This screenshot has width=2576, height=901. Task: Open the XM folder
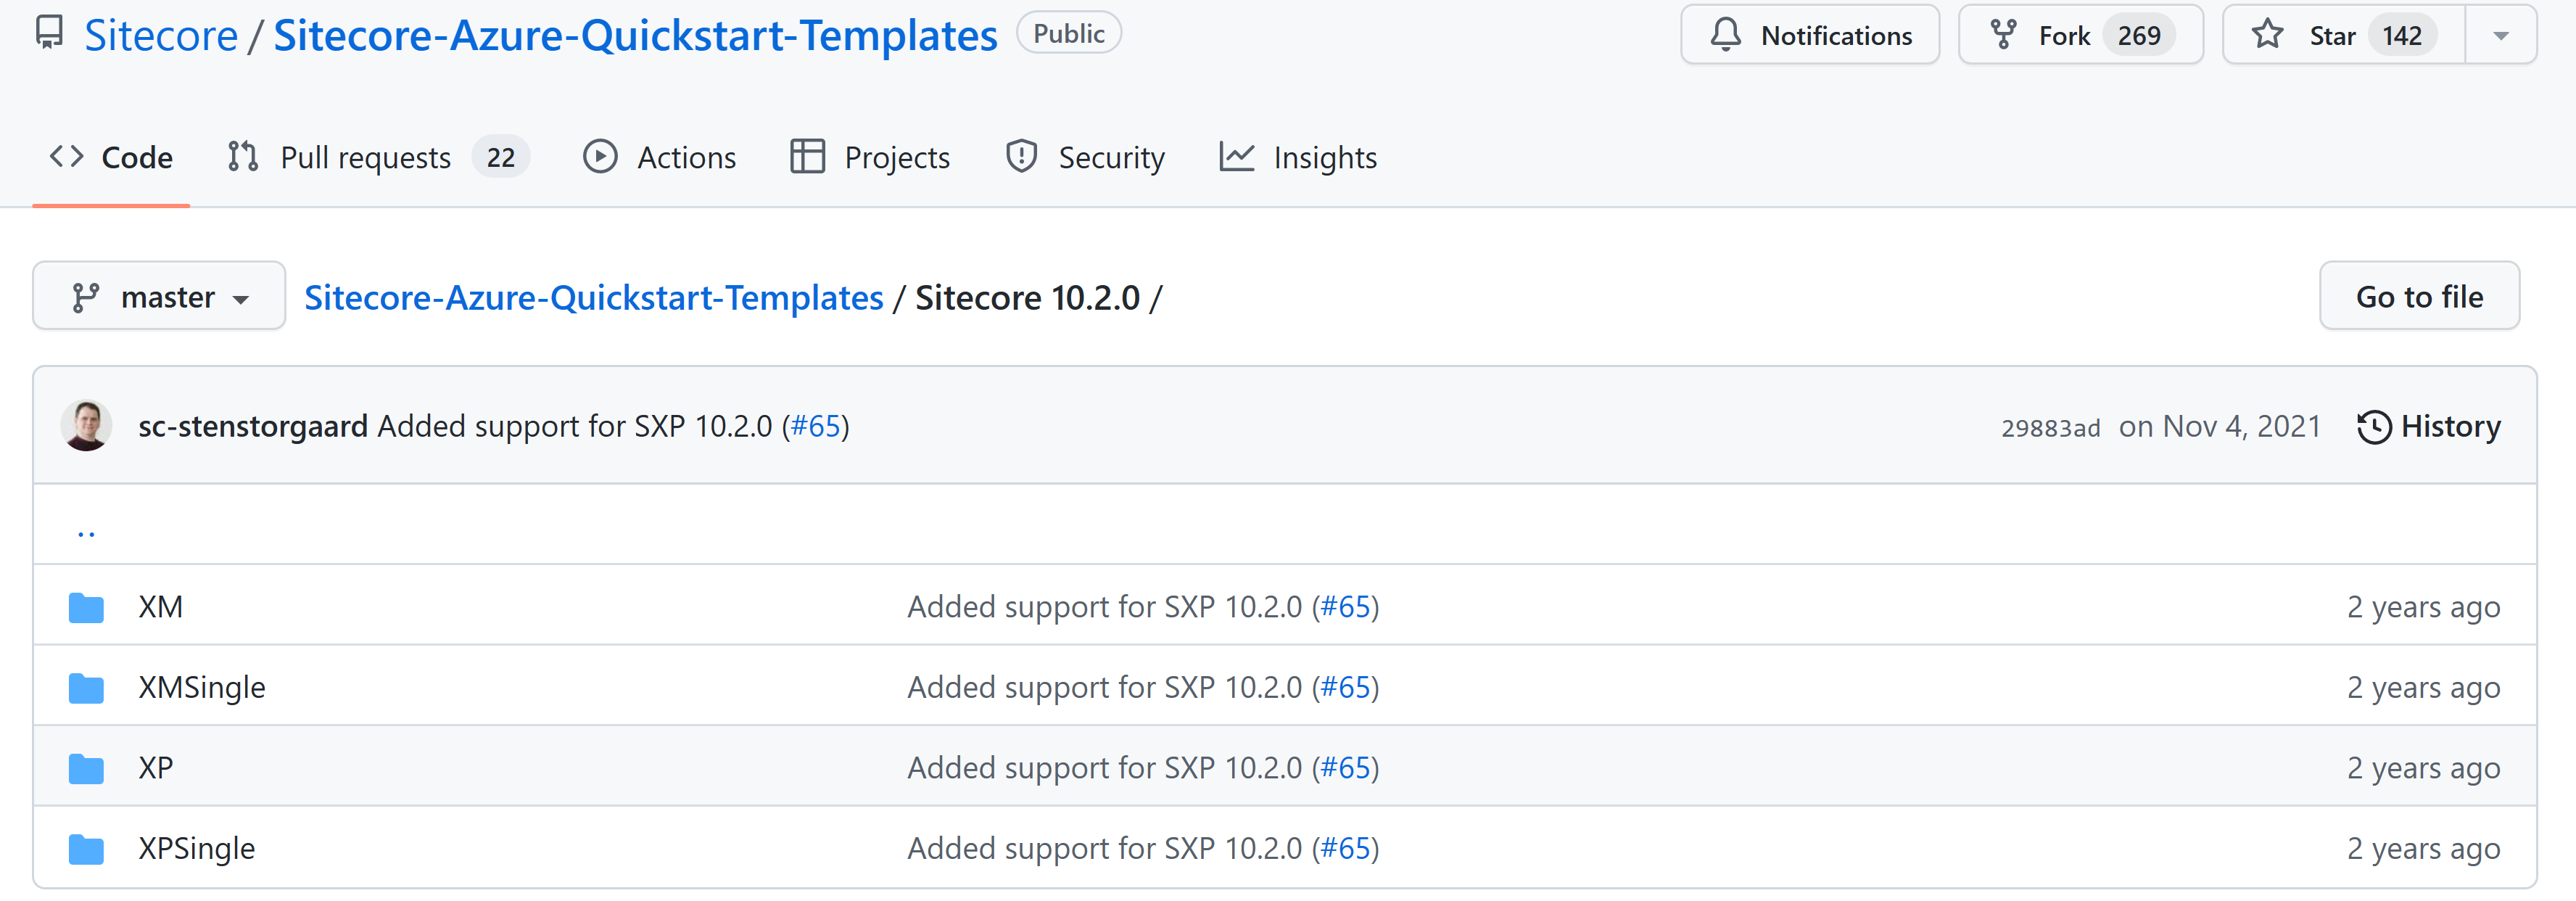point(160,607)
